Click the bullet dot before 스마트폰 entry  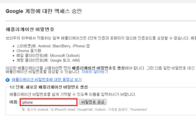click(13, 46)
